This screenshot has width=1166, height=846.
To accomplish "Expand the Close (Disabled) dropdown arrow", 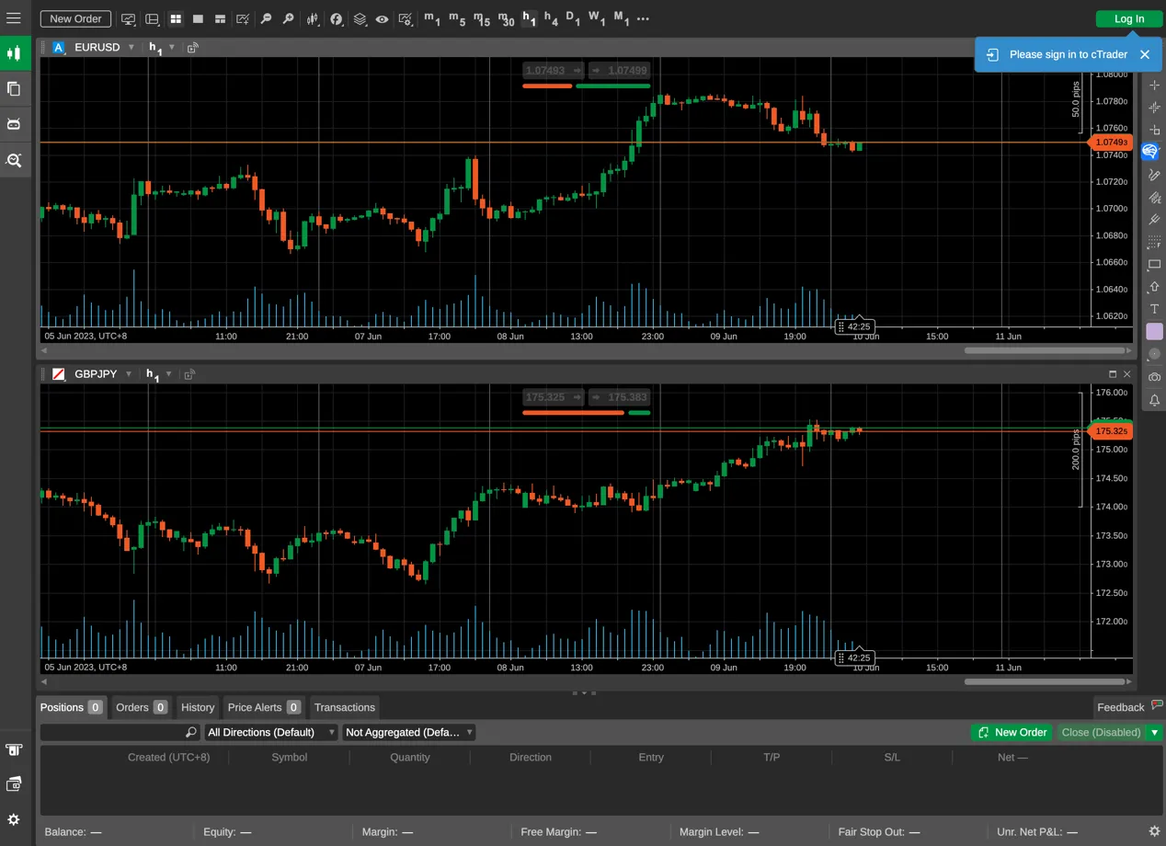I will click(1155, 732).
